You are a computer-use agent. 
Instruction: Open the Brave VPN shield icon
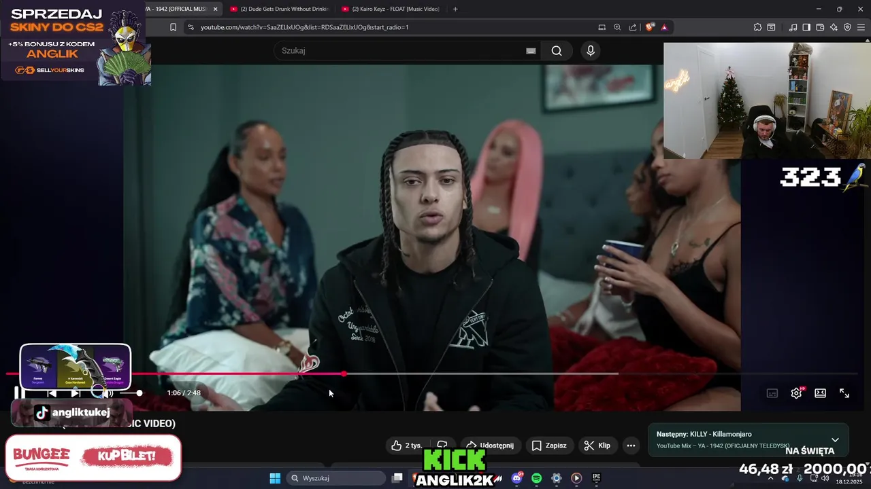click(847, 27)
